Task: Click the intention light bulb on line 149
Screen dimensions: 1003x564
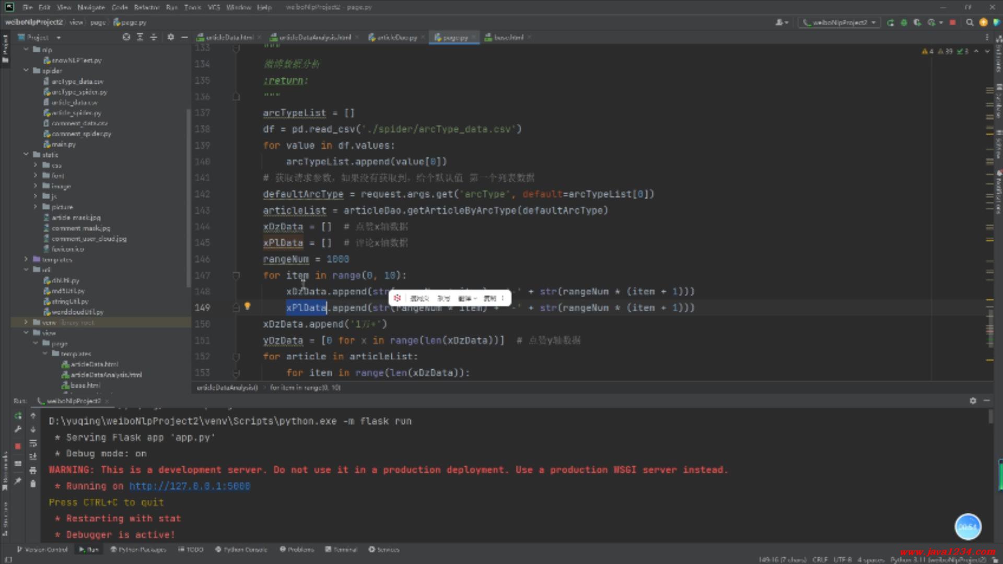Action: (x=248, y=307)
